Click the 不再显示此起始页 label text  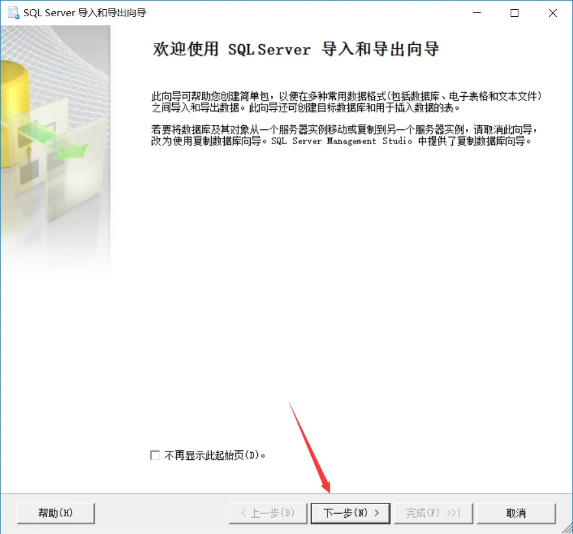(204, 455)
